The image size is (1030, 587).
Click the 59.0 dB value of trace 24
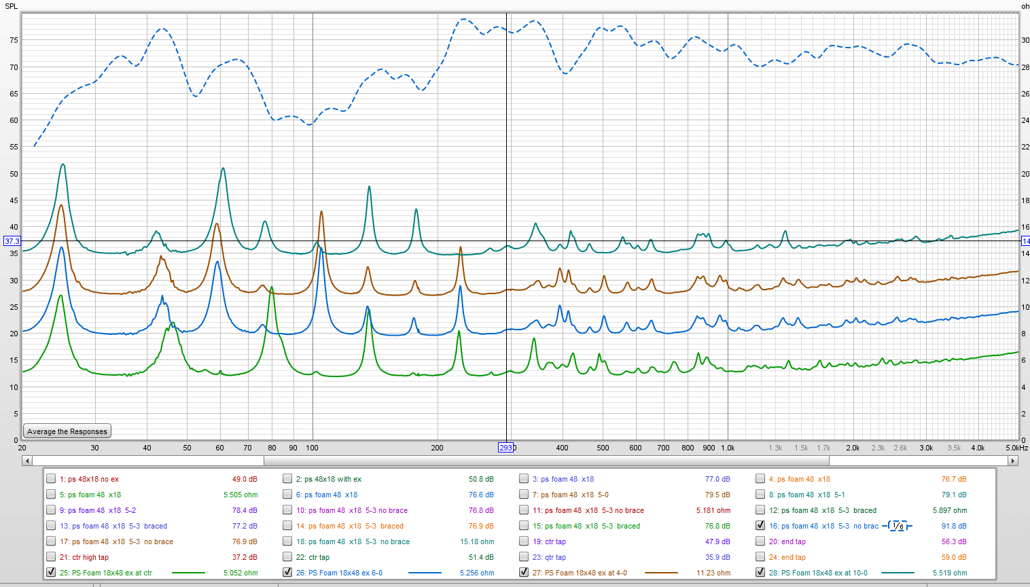954,557
